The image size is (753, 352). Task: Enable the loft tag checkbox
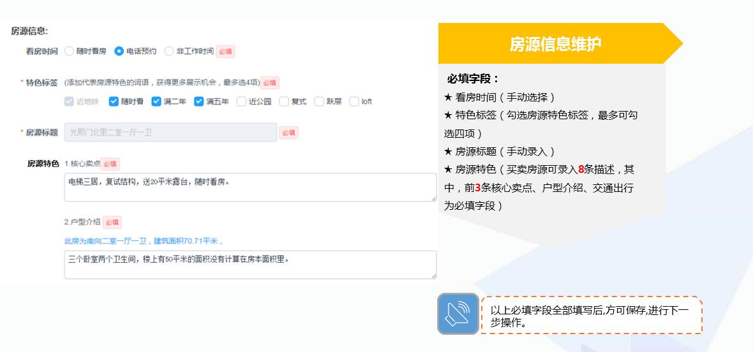point(354,101)
